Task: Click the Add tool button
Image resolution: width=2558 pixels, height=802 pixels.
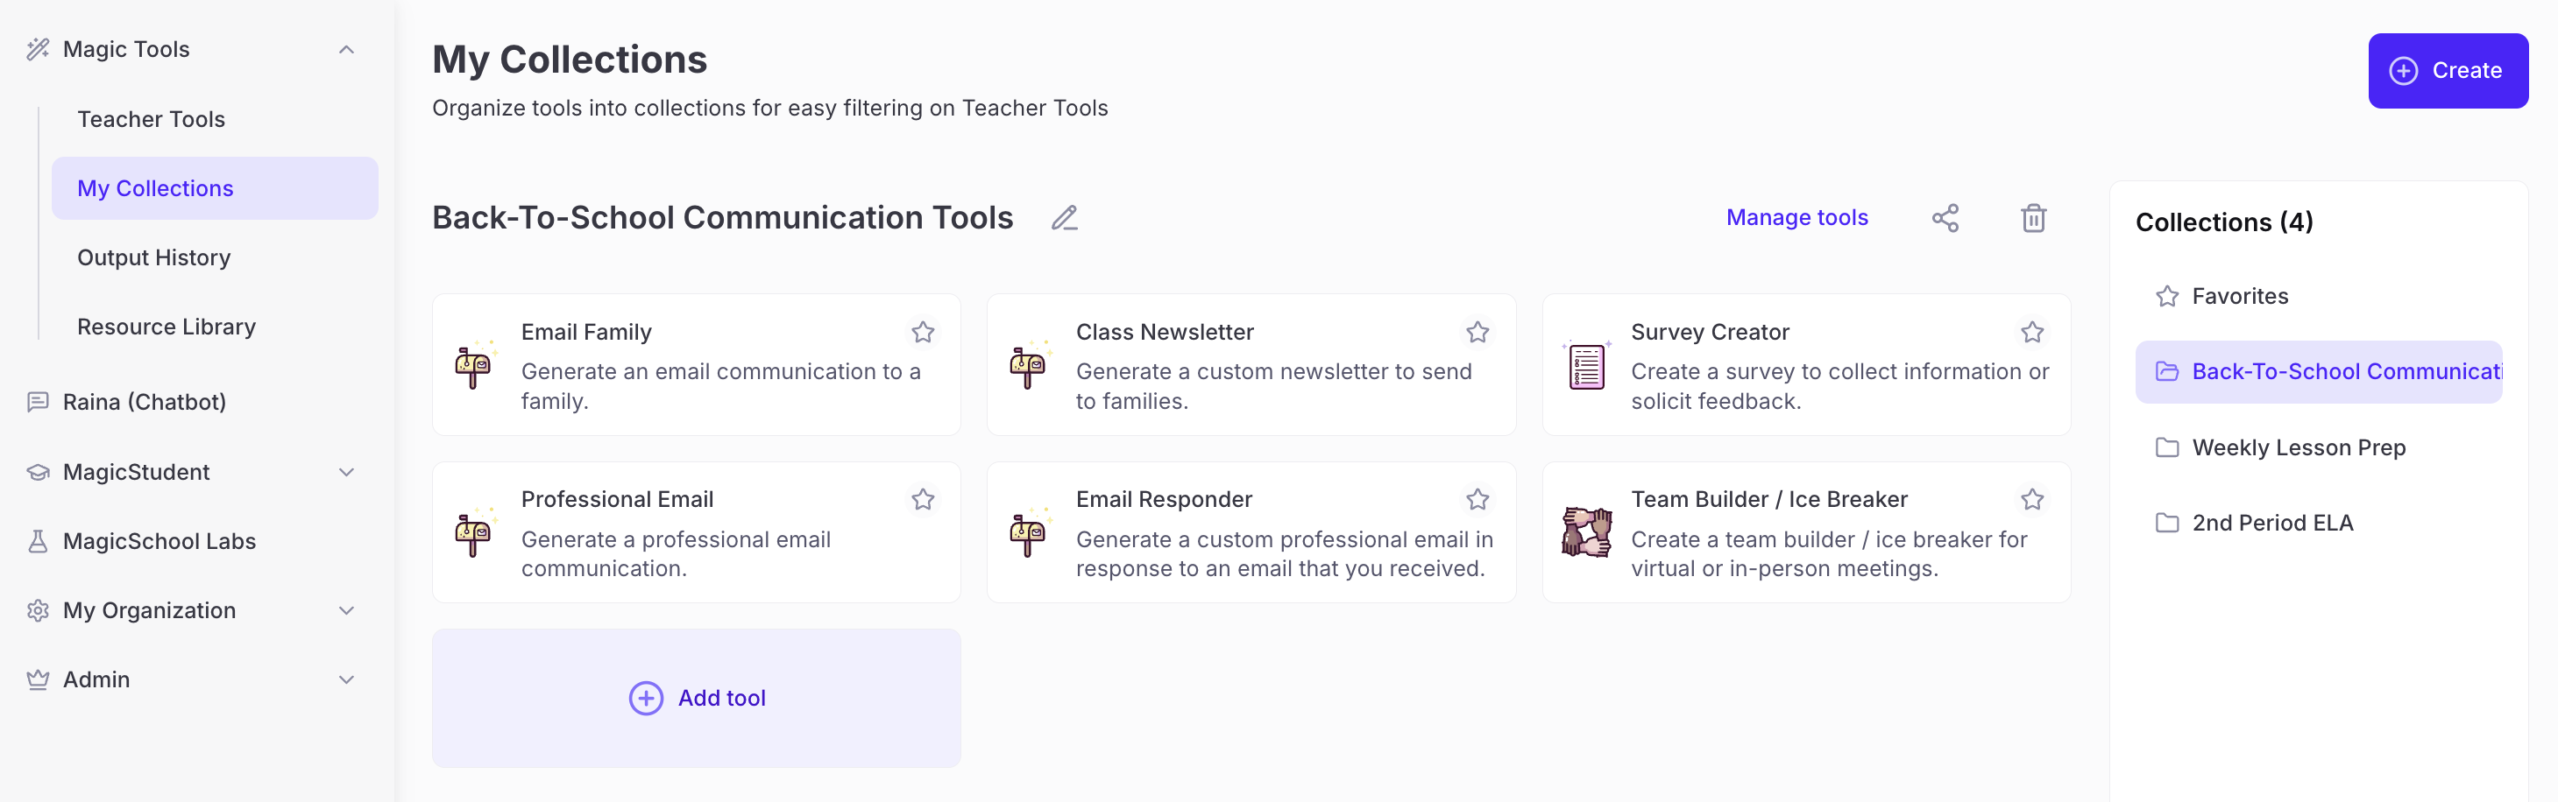Action: [x=696, y=698]
